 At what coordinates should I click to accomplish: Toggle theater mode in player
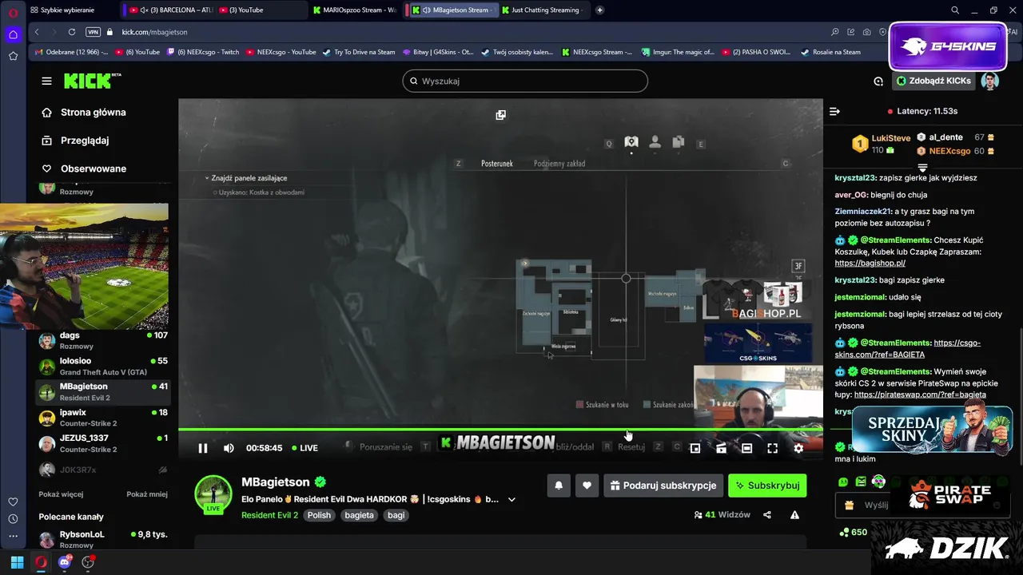pyautogui.click(x=746, y=448)
